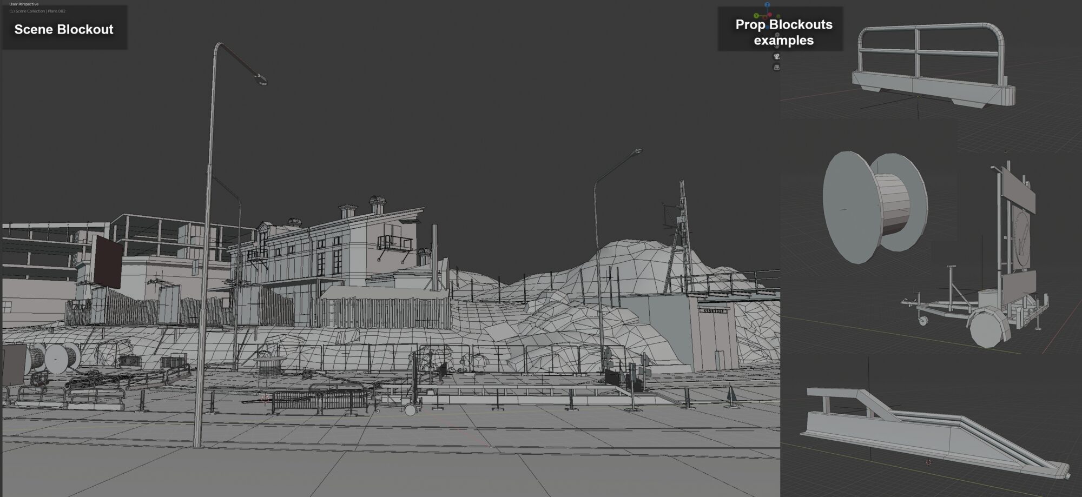Click the Prop Blockouts examples label
The image size is (1082, 497).
782,31
